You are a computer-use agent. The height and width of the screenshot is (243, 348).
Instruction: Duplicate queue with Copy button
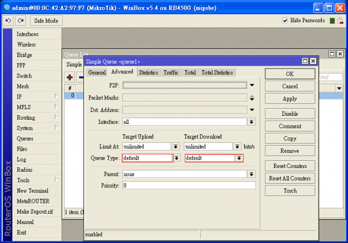(x=290, y=139)
